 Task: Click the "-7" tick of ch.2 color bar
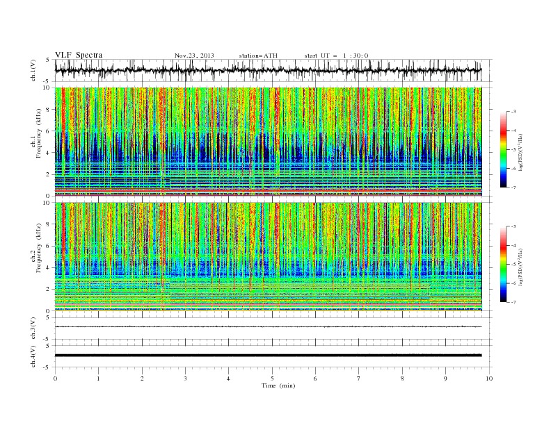coord(513,302)
